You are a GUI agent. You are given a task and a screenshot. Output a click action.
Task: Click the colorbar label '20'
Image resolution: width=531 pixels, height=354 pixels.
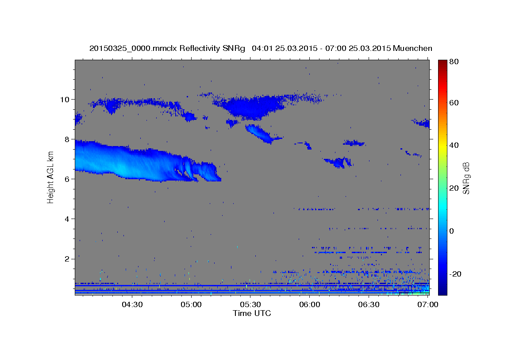(x=454, y=188)
